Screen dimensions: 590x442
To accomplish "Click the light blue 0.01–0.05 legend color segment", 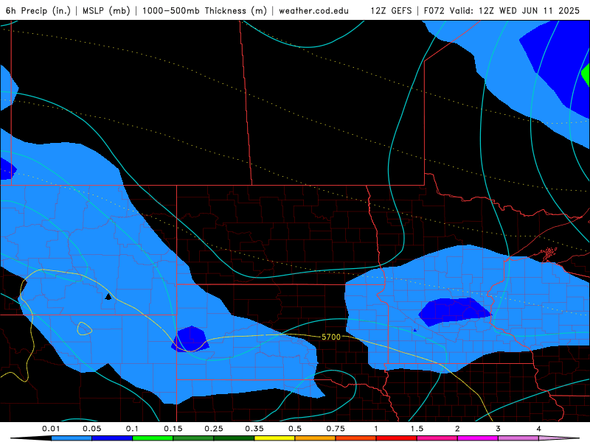I will point(72,438).
